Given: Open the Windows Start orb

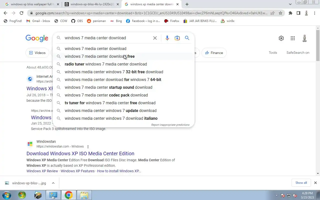Looking at the screenshot, I should tap(6, 195).
